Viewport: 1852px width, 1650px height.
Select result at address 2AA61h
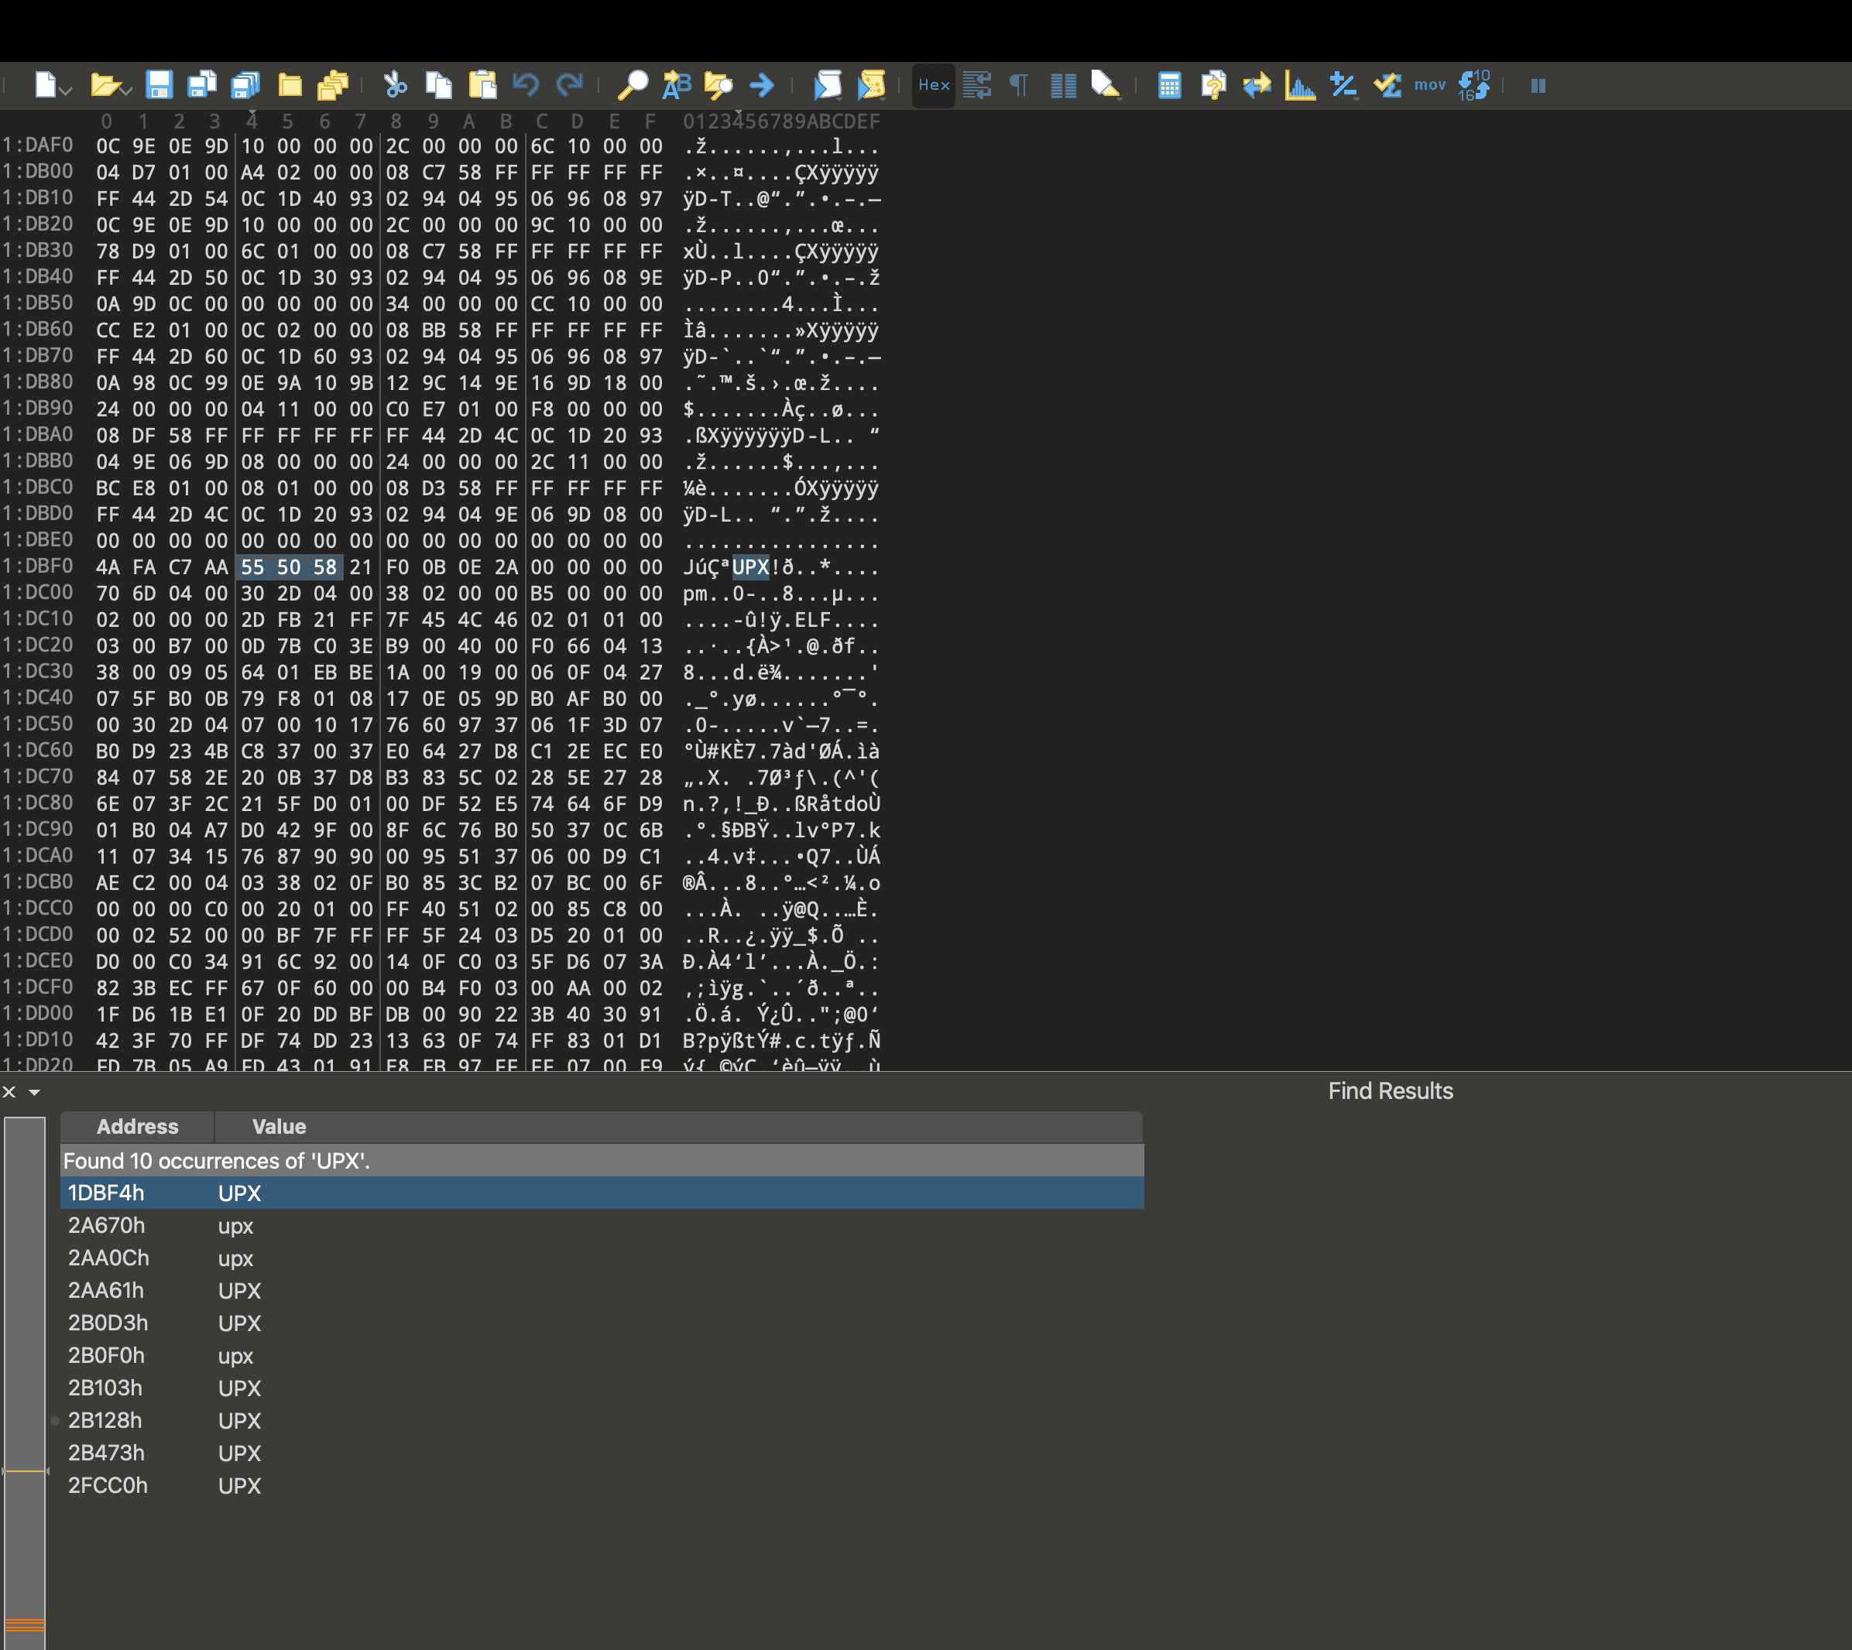602,1290
